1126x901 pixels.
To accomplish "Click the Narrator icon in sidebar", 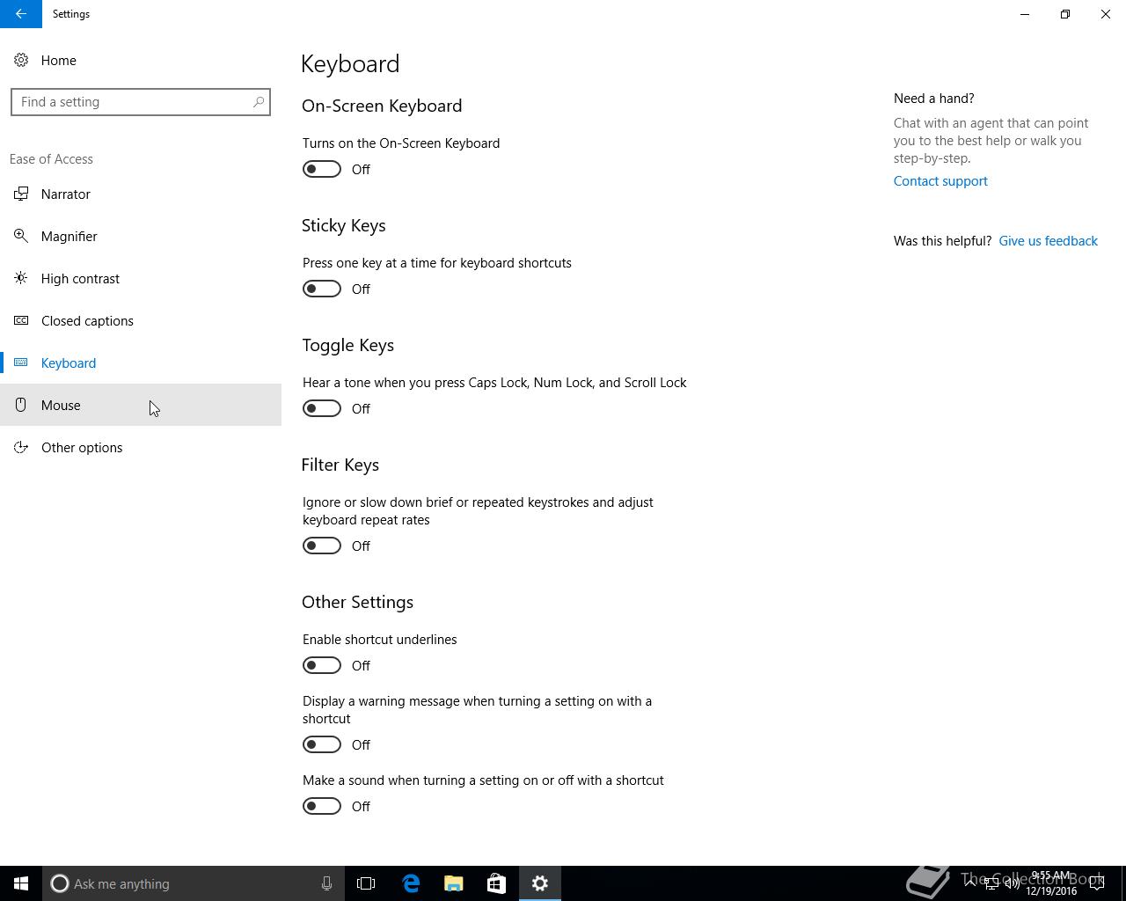I will pos(21,194).
